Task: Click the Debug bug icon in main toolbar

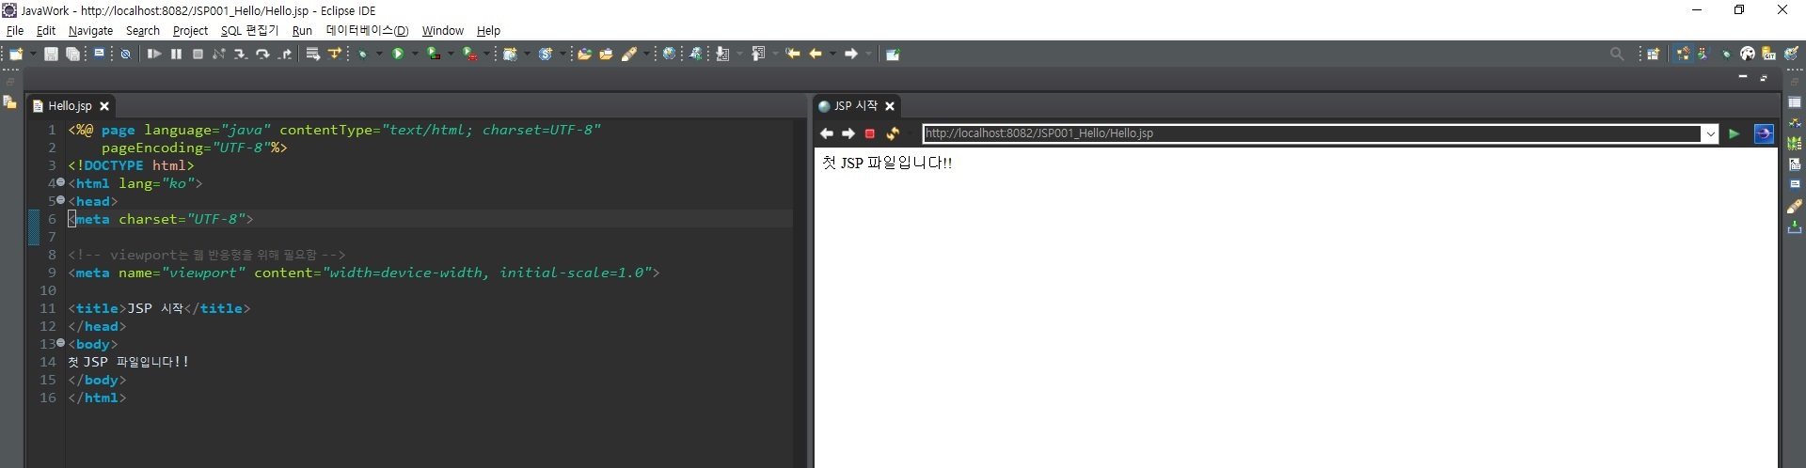Action: point(362,55)
